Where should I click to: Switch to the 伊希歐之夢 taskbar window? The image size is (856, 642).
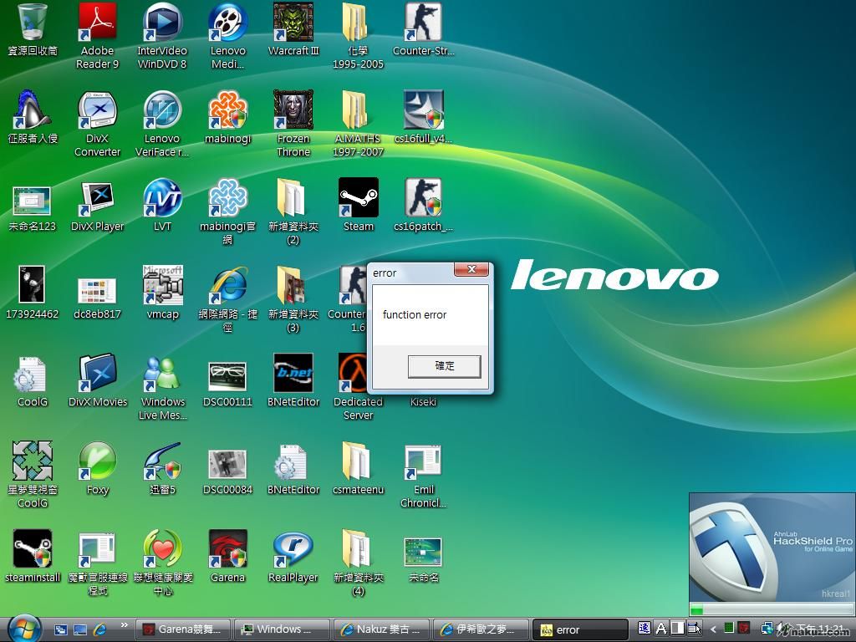(481, 629)
